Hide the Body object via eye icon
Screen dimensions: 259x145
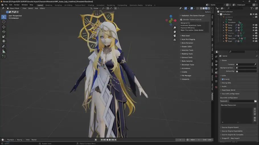(x=254, y=28)
